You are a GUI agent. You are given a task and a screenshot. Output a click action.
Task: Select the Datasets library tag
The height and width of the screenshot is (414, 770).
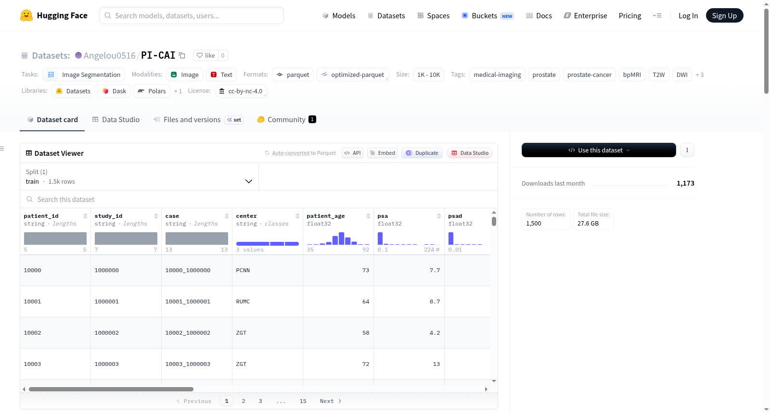(73, 91)
